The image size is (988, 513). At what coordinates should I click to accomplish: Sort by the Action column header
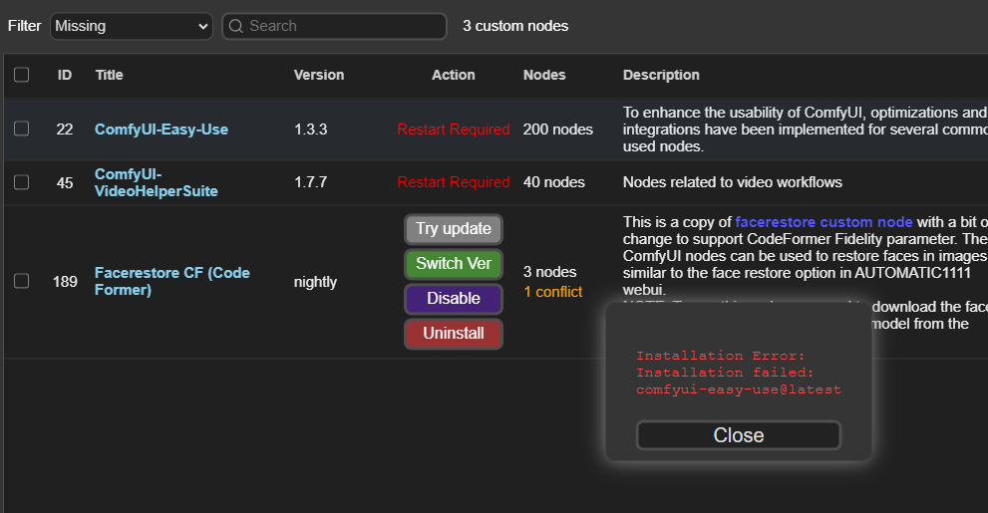tap(453, 75)
